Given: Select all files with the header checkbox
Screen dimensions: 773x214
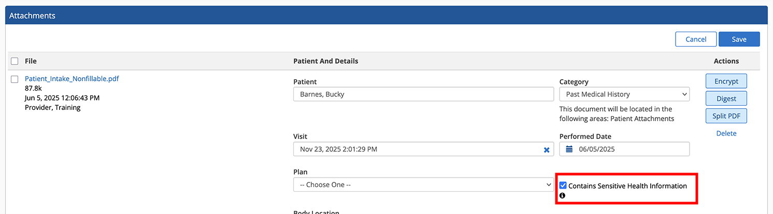Looking at the screenshot, I should click(15, 61).
